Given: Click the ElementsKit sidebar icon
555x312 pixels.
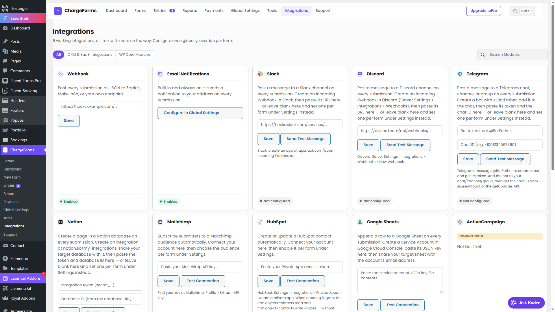Looking at the screenshot, I should click(x=5, y=288).
